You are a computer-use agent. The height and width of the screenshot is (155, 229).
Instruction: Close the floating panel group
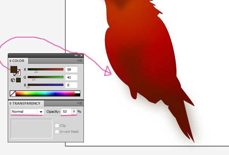[x=81, y=56]
